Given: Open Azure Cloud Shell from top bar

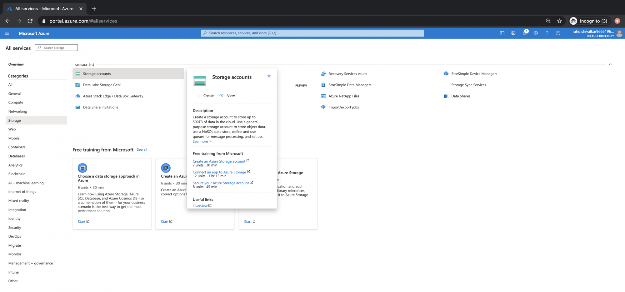Looking at the screenshot, I should tap(502, 33).
